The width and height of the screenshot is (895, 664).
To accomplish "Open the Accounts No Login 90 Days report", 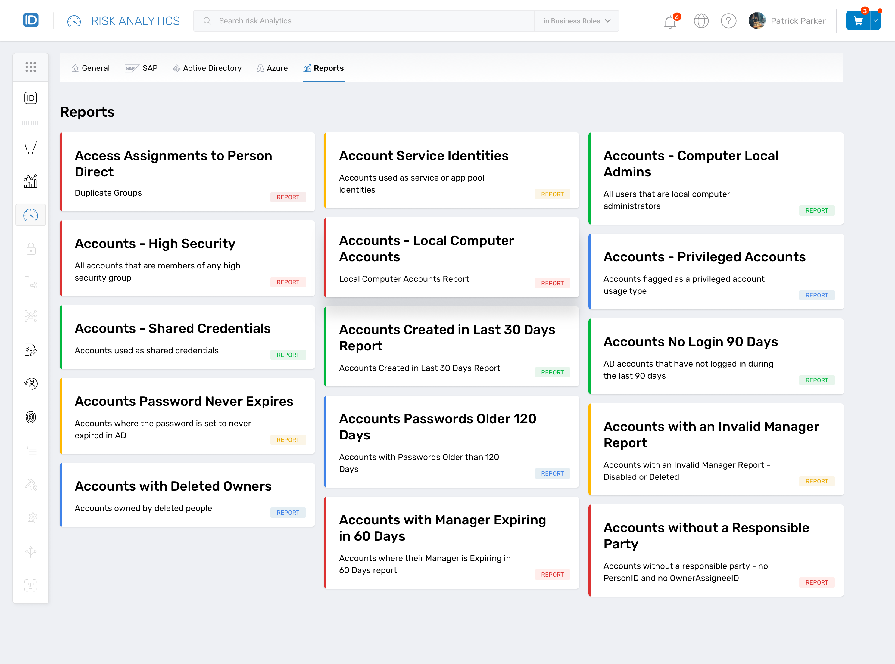I will coord(690,342).
